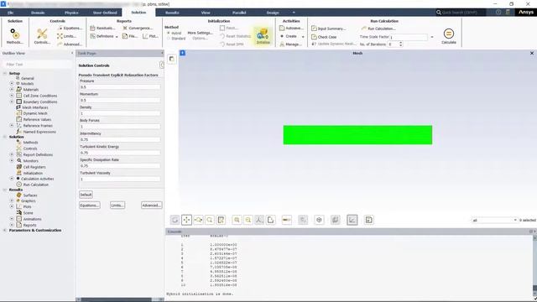Open the Create dropdown in Activities
The height and width of the screenshot is (302, 537).
(292, 36)
